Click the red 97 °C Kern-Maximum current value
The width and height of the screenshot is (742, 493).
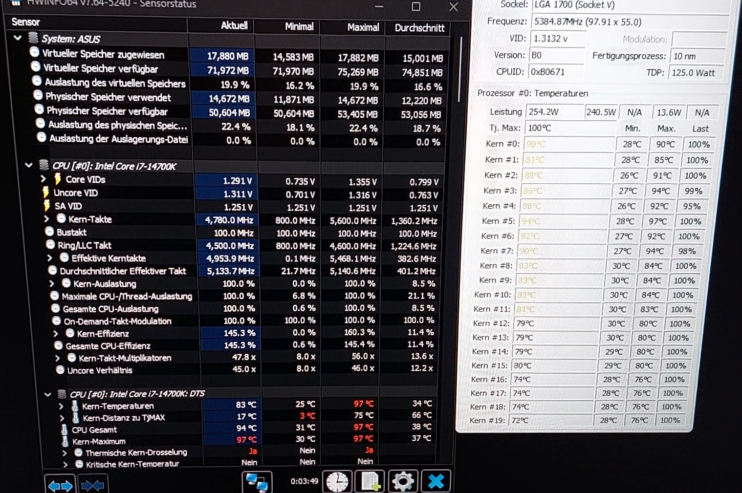click(247, 440)
